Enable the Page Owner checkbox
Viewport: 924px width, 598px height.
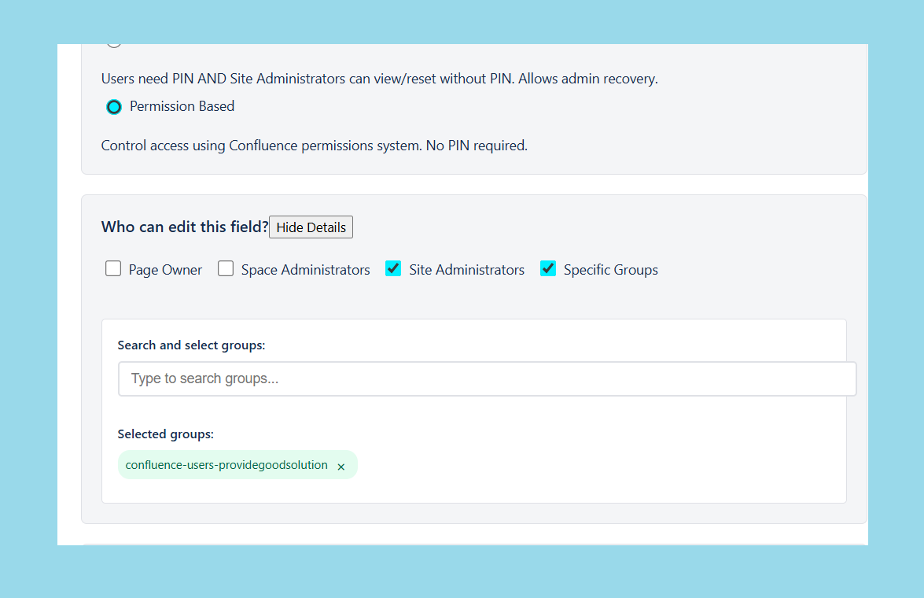[113, 269]
